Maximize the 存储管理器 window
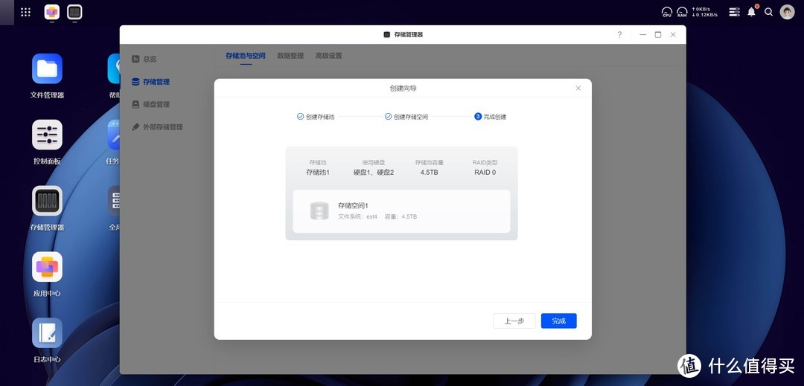Screen dimensions: 804x386 point(658,35)
